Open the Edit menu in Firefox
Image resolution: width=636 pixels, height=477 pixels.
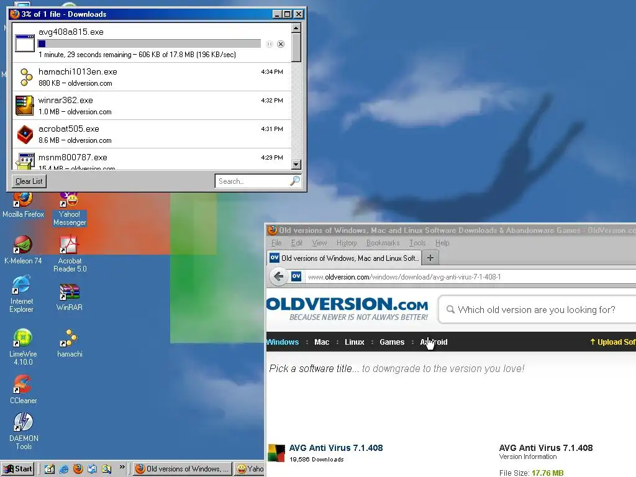tap(296, 243)
